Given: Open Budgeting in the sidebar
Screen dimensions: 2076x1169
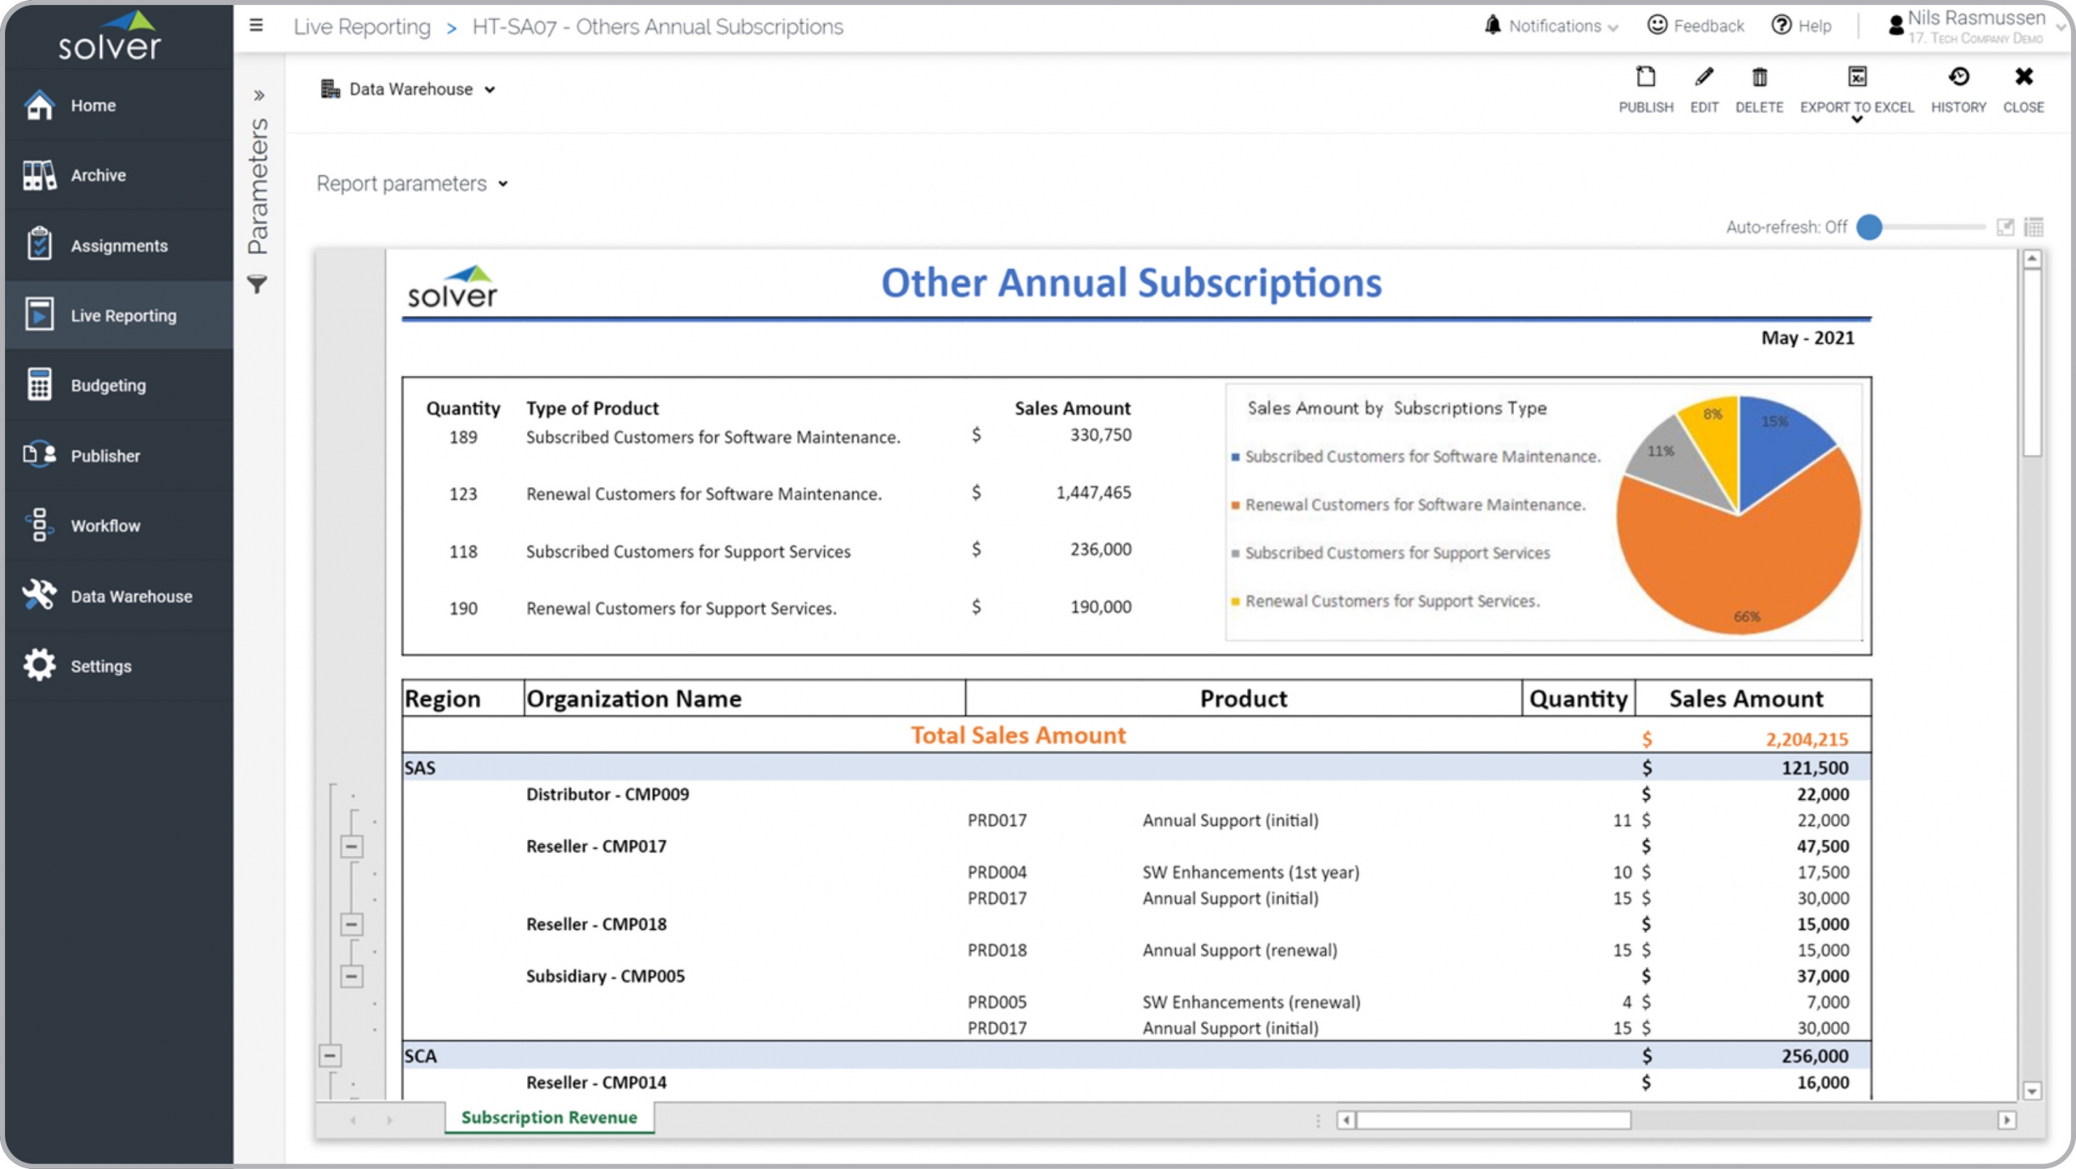Looking at the screenshot, I should pyautogui.click(x=108, y=386).
